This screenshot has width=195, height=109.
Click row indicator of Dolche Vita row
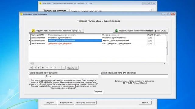[x=30, y=38]
